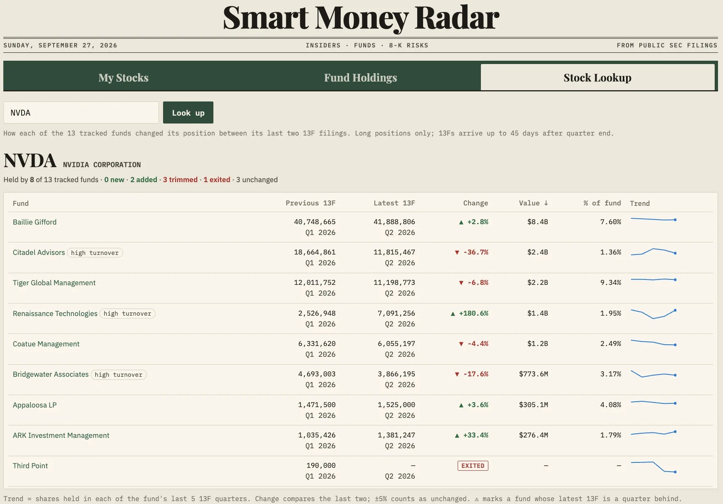This screenshot has height=504, width=723.
Task: Click the +180.6% change for Renaissance
Action: click(469, 314)
